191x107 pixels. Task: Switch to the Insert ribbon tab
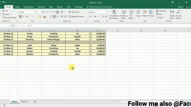(17, 7)
